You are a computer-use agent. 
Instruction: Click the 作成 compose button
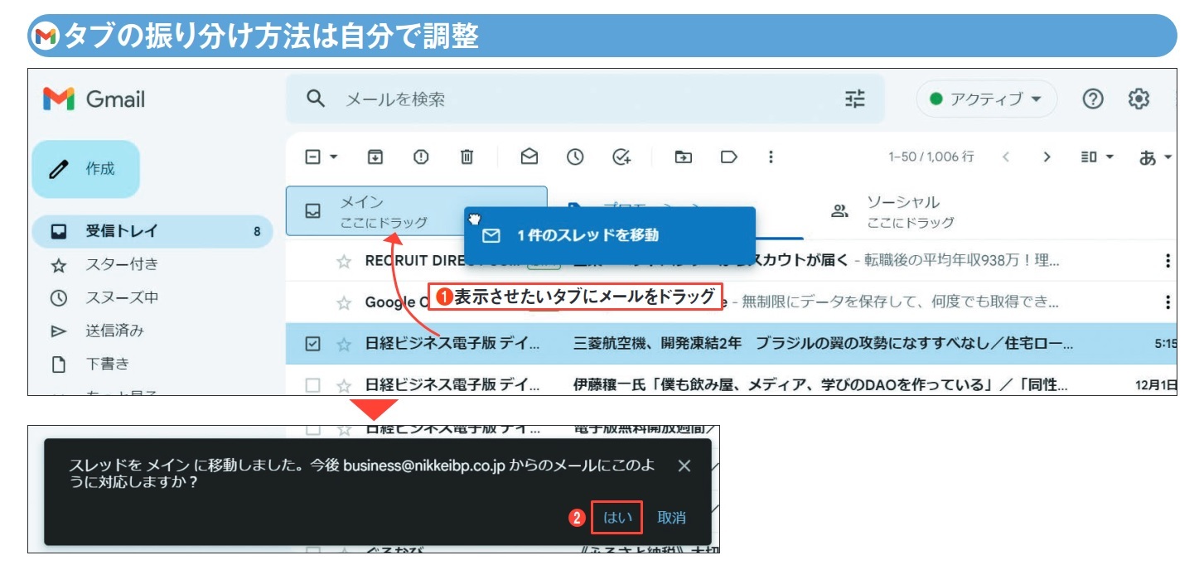tap(86, 169)
